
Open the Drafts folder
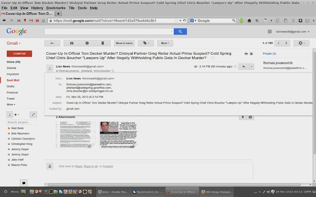pyautogui.click(x=10, y=86)
